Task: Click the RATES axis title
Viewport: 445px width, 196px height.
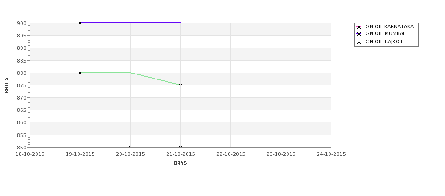Action: [6, 85]
